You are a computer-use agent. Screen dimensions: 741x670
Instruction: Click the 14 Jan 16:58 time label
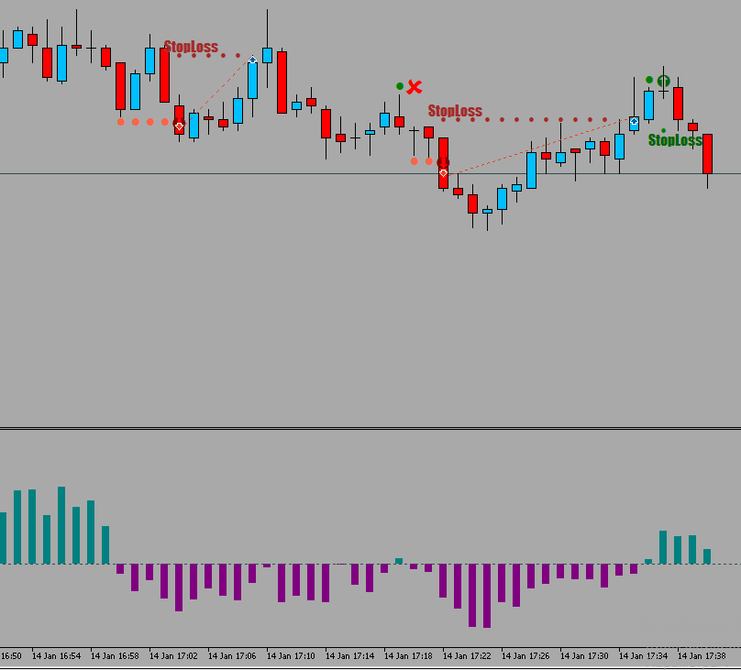point(115,656)
